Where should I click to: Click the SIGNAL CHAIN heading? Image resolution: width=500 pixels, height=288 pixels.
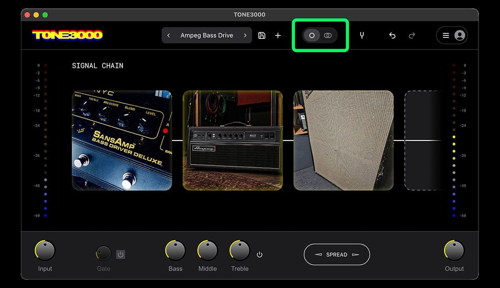[x=97, y=65]
